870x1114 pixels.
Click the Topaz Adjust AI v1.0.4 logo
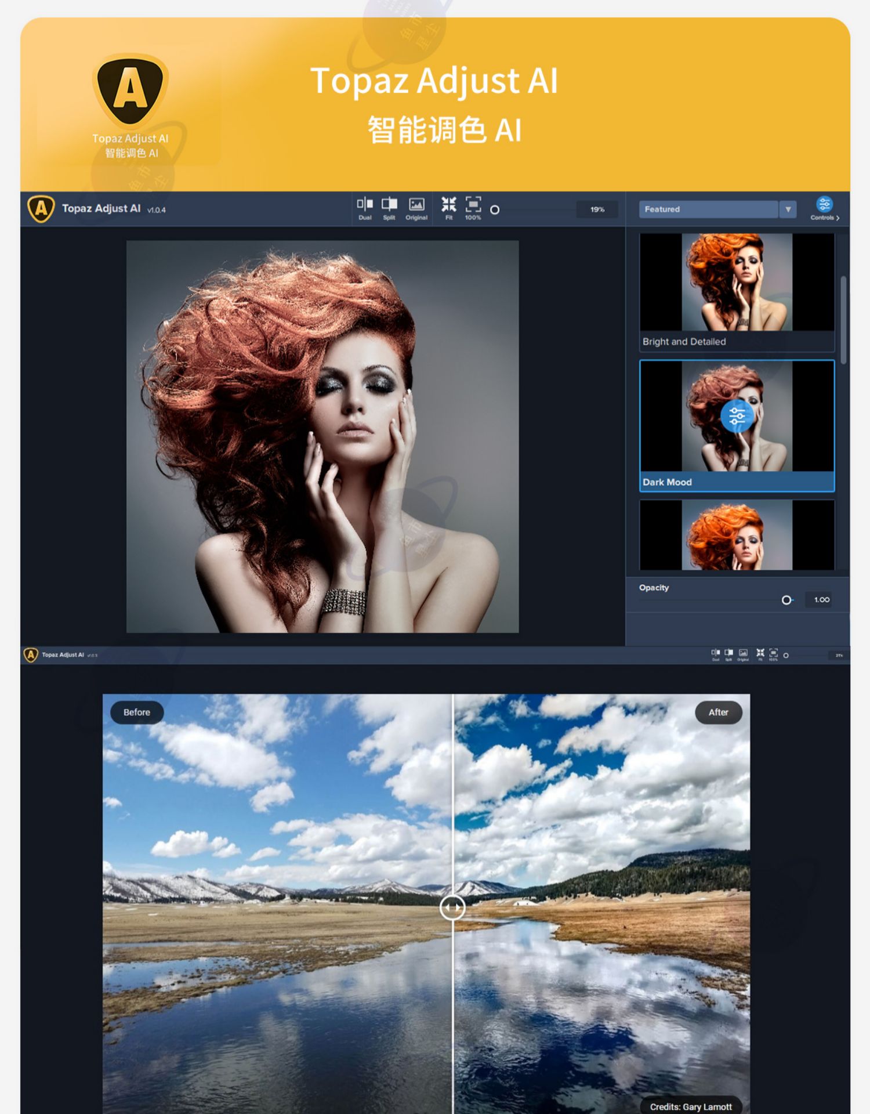coord(41,209)
